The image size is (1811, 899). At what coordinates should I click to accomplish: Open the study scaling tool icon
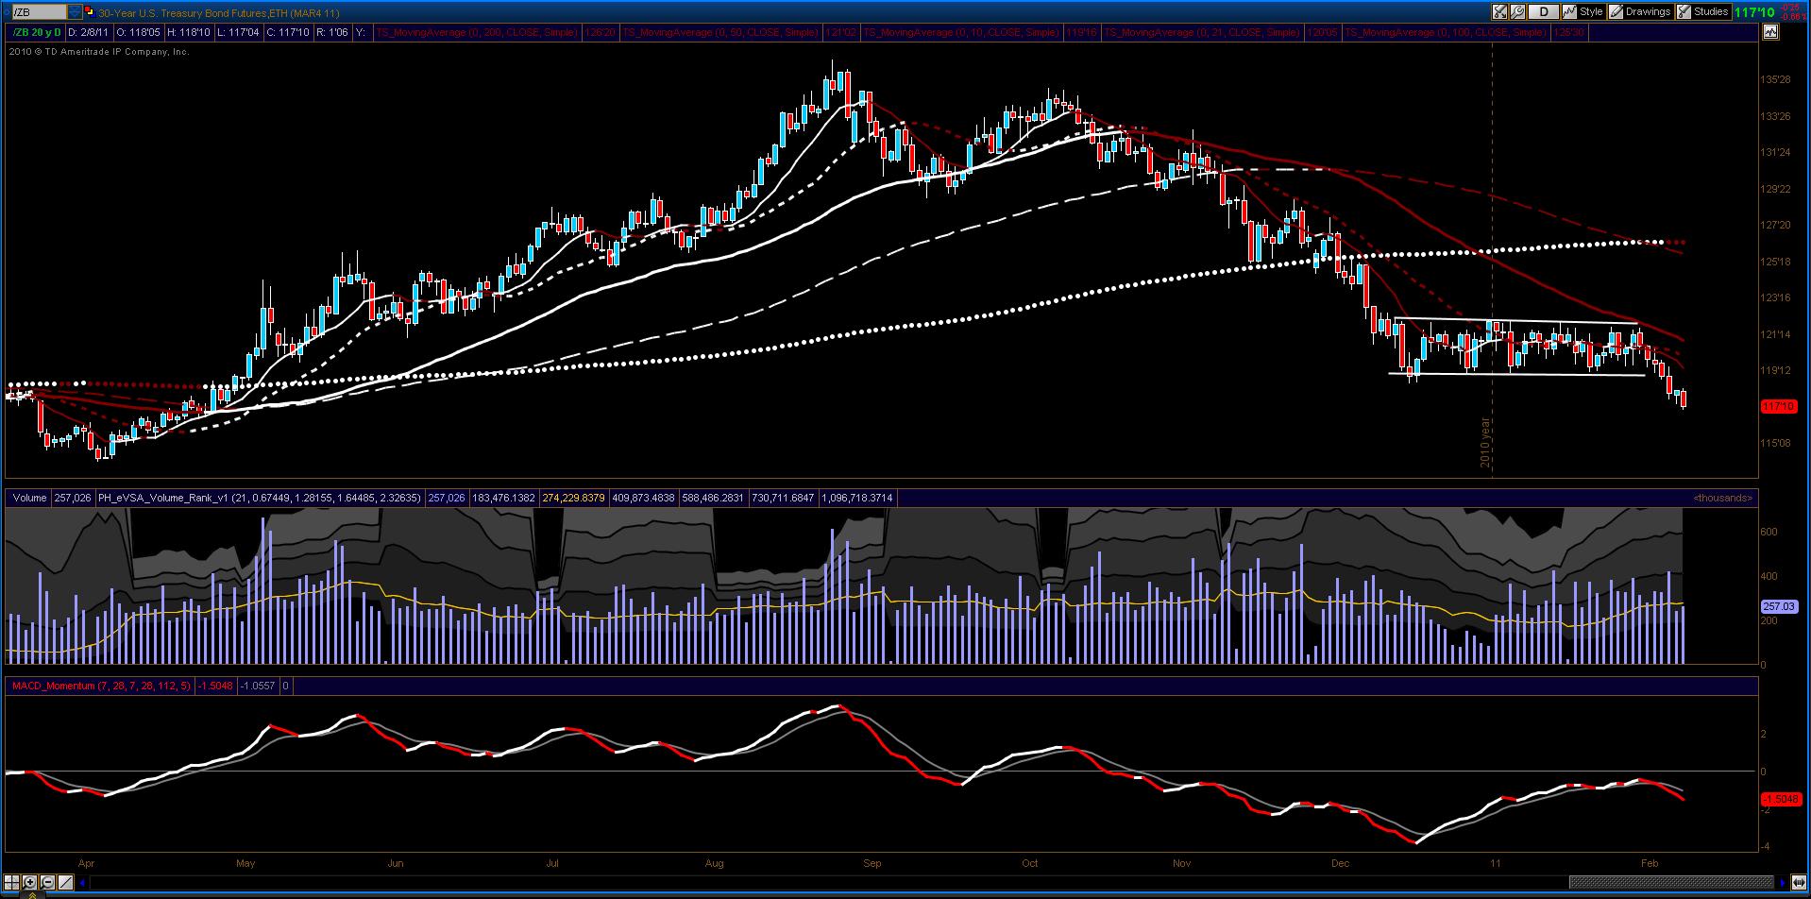1499,12
